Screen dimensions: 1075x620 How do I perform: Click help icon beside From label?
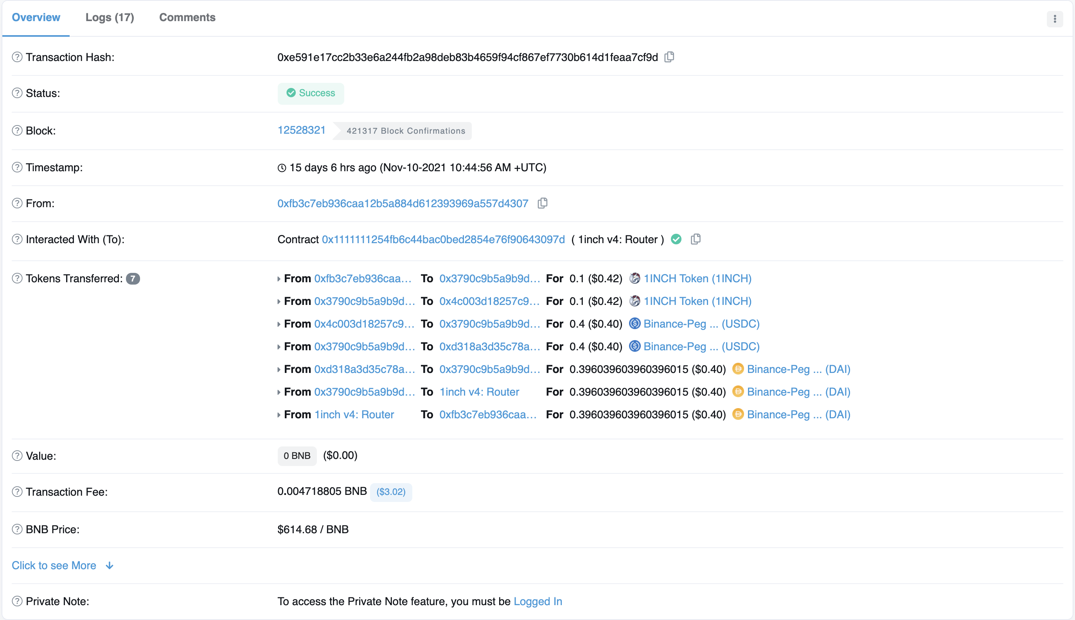pyautogui.click(x=17, y=204)
